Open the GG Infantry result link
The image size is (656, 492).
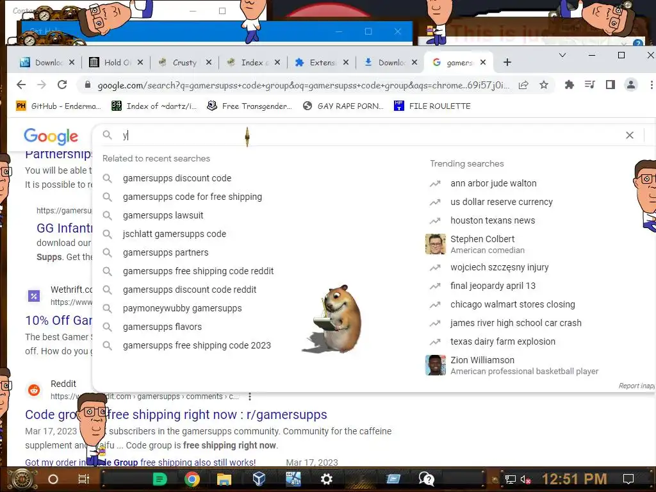[x=65, y=228]
